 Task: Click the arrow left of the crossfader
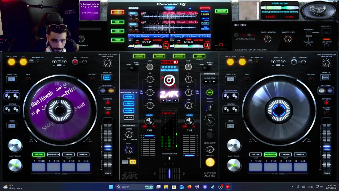(155, 174)
